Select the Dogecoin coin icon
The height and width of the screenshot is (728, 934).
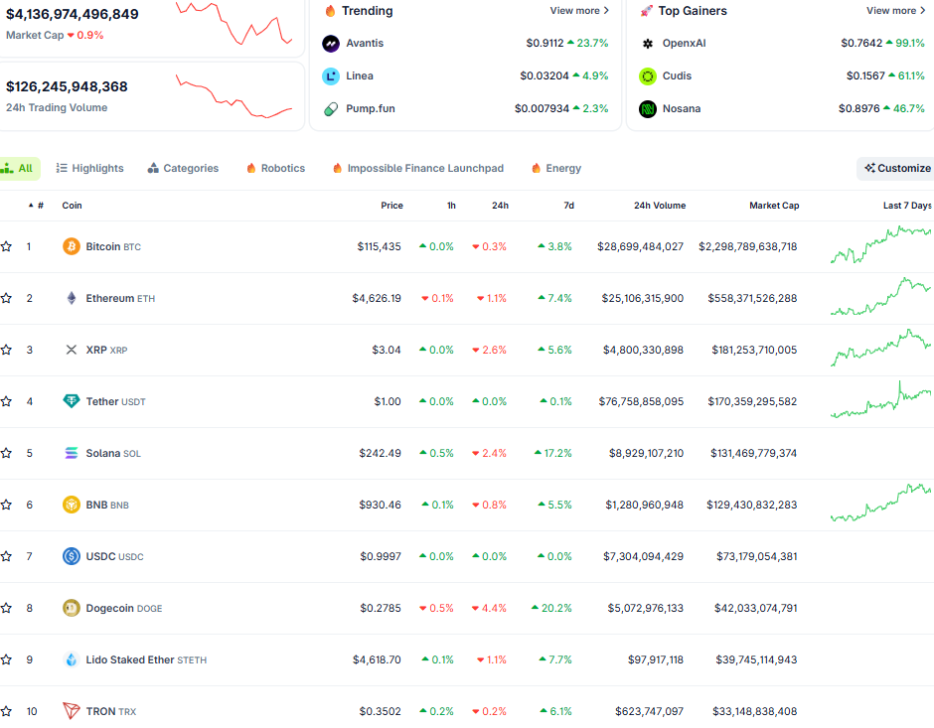click(70, 607)
